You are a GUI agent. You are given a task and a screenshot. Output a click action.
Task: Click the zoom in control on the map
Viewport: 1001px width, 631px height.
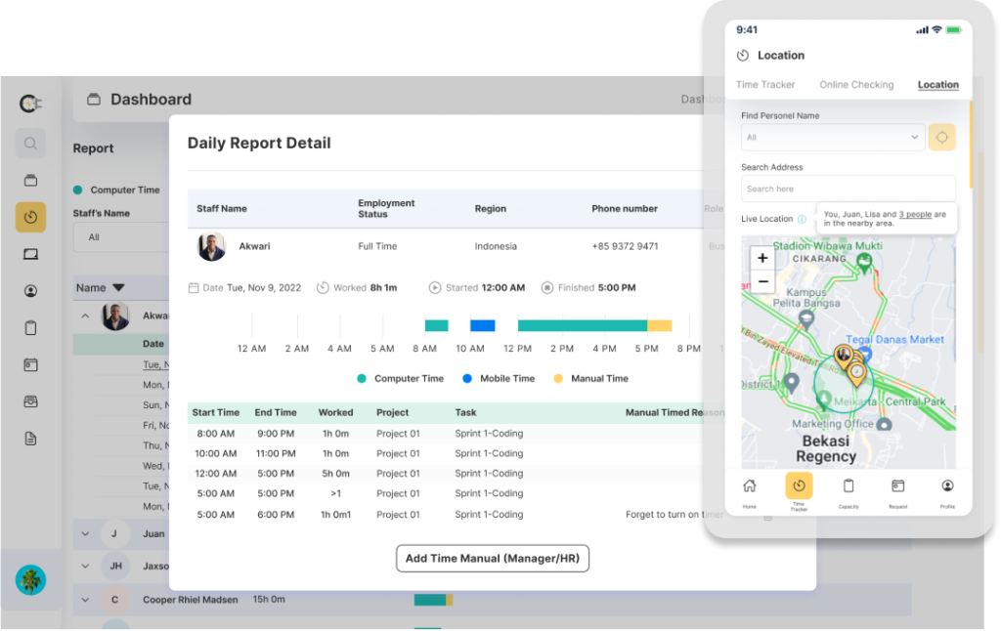pos(762,258)
